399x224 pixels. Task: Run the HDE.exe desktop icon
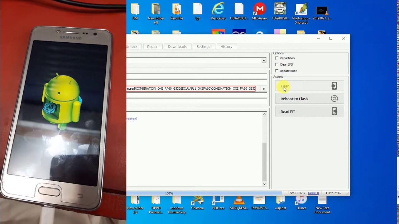pos(218,203)
